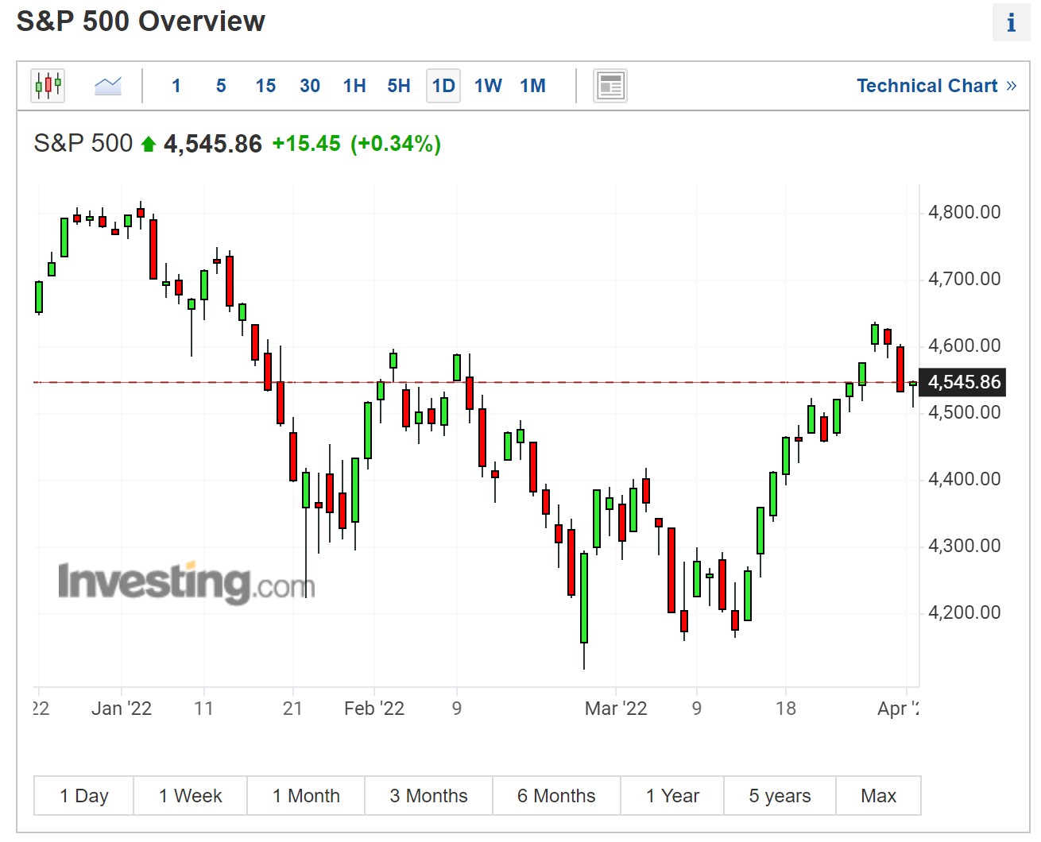View the 3 Months range

click(x=428, y=796)
